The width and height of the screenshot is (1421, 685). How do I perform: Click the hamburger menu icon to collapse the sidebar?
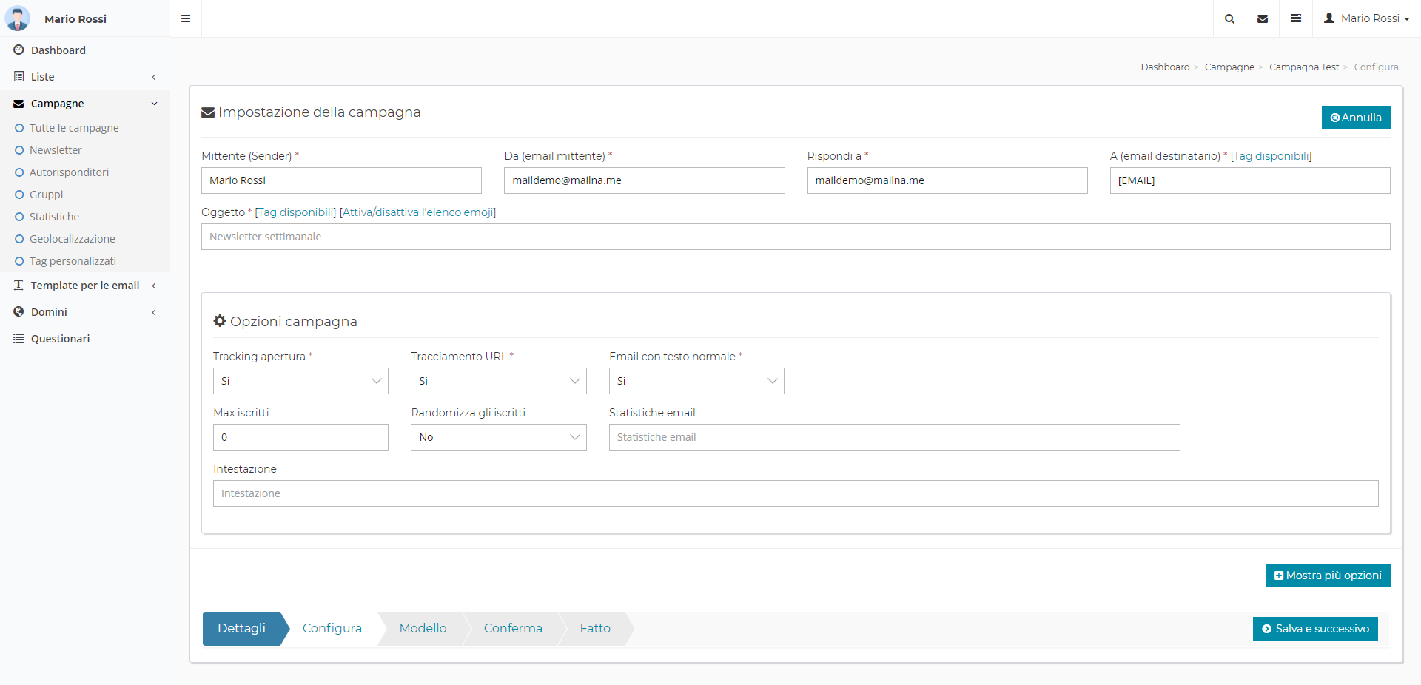click(186, 18)
